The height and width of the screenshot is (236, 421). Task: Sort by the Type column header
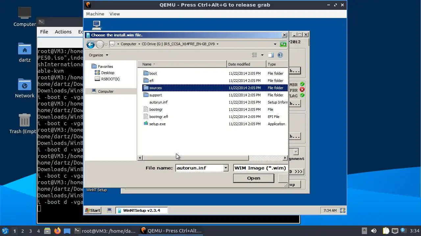point(277,64)
